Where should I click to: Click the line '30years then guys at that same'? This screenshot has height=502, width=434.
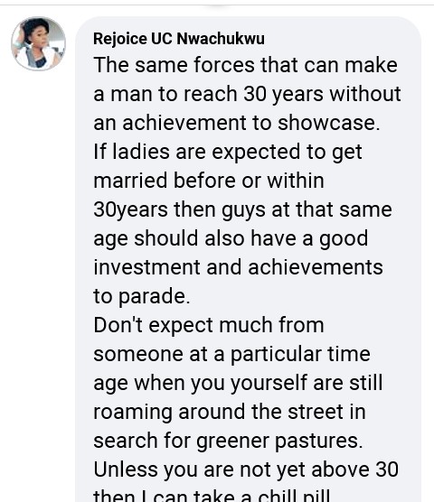tap(242, 210)
